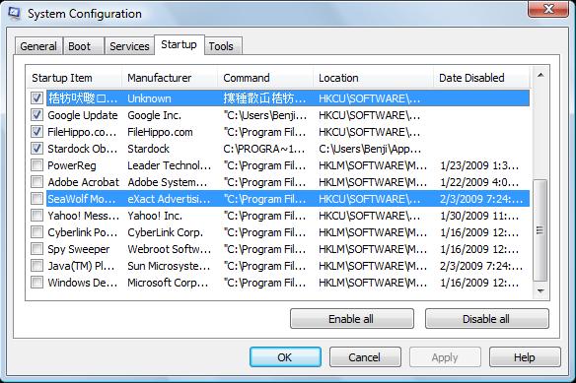Click the eXact Advertisi... manufacturer cell
This screenshot has width=576, height=383.
tap(169, 199)
